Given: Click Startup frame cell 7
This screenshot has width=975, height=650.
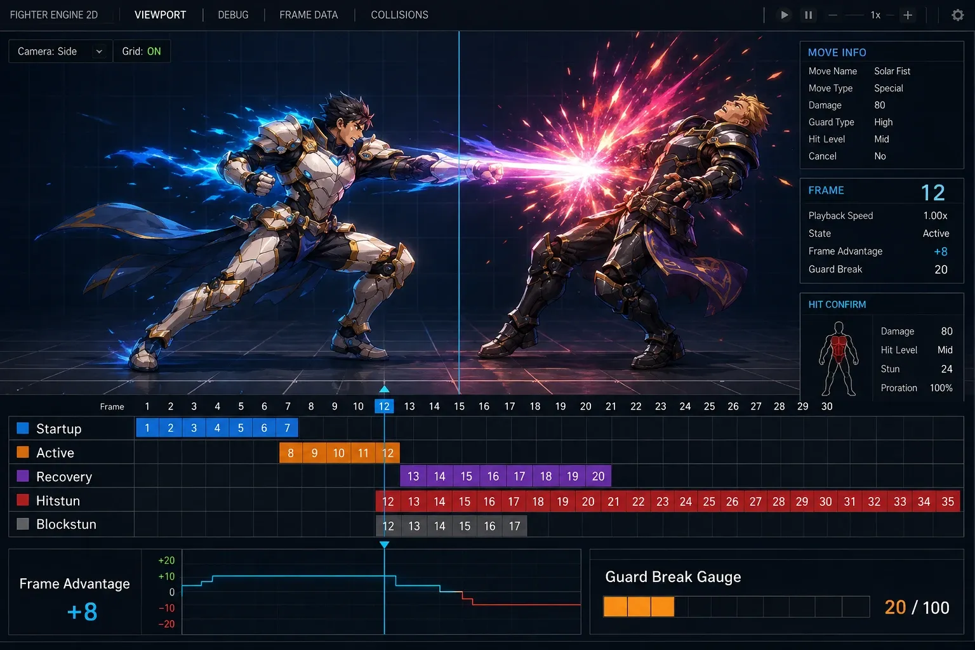Looking at the screenshot, I should 287,428.
